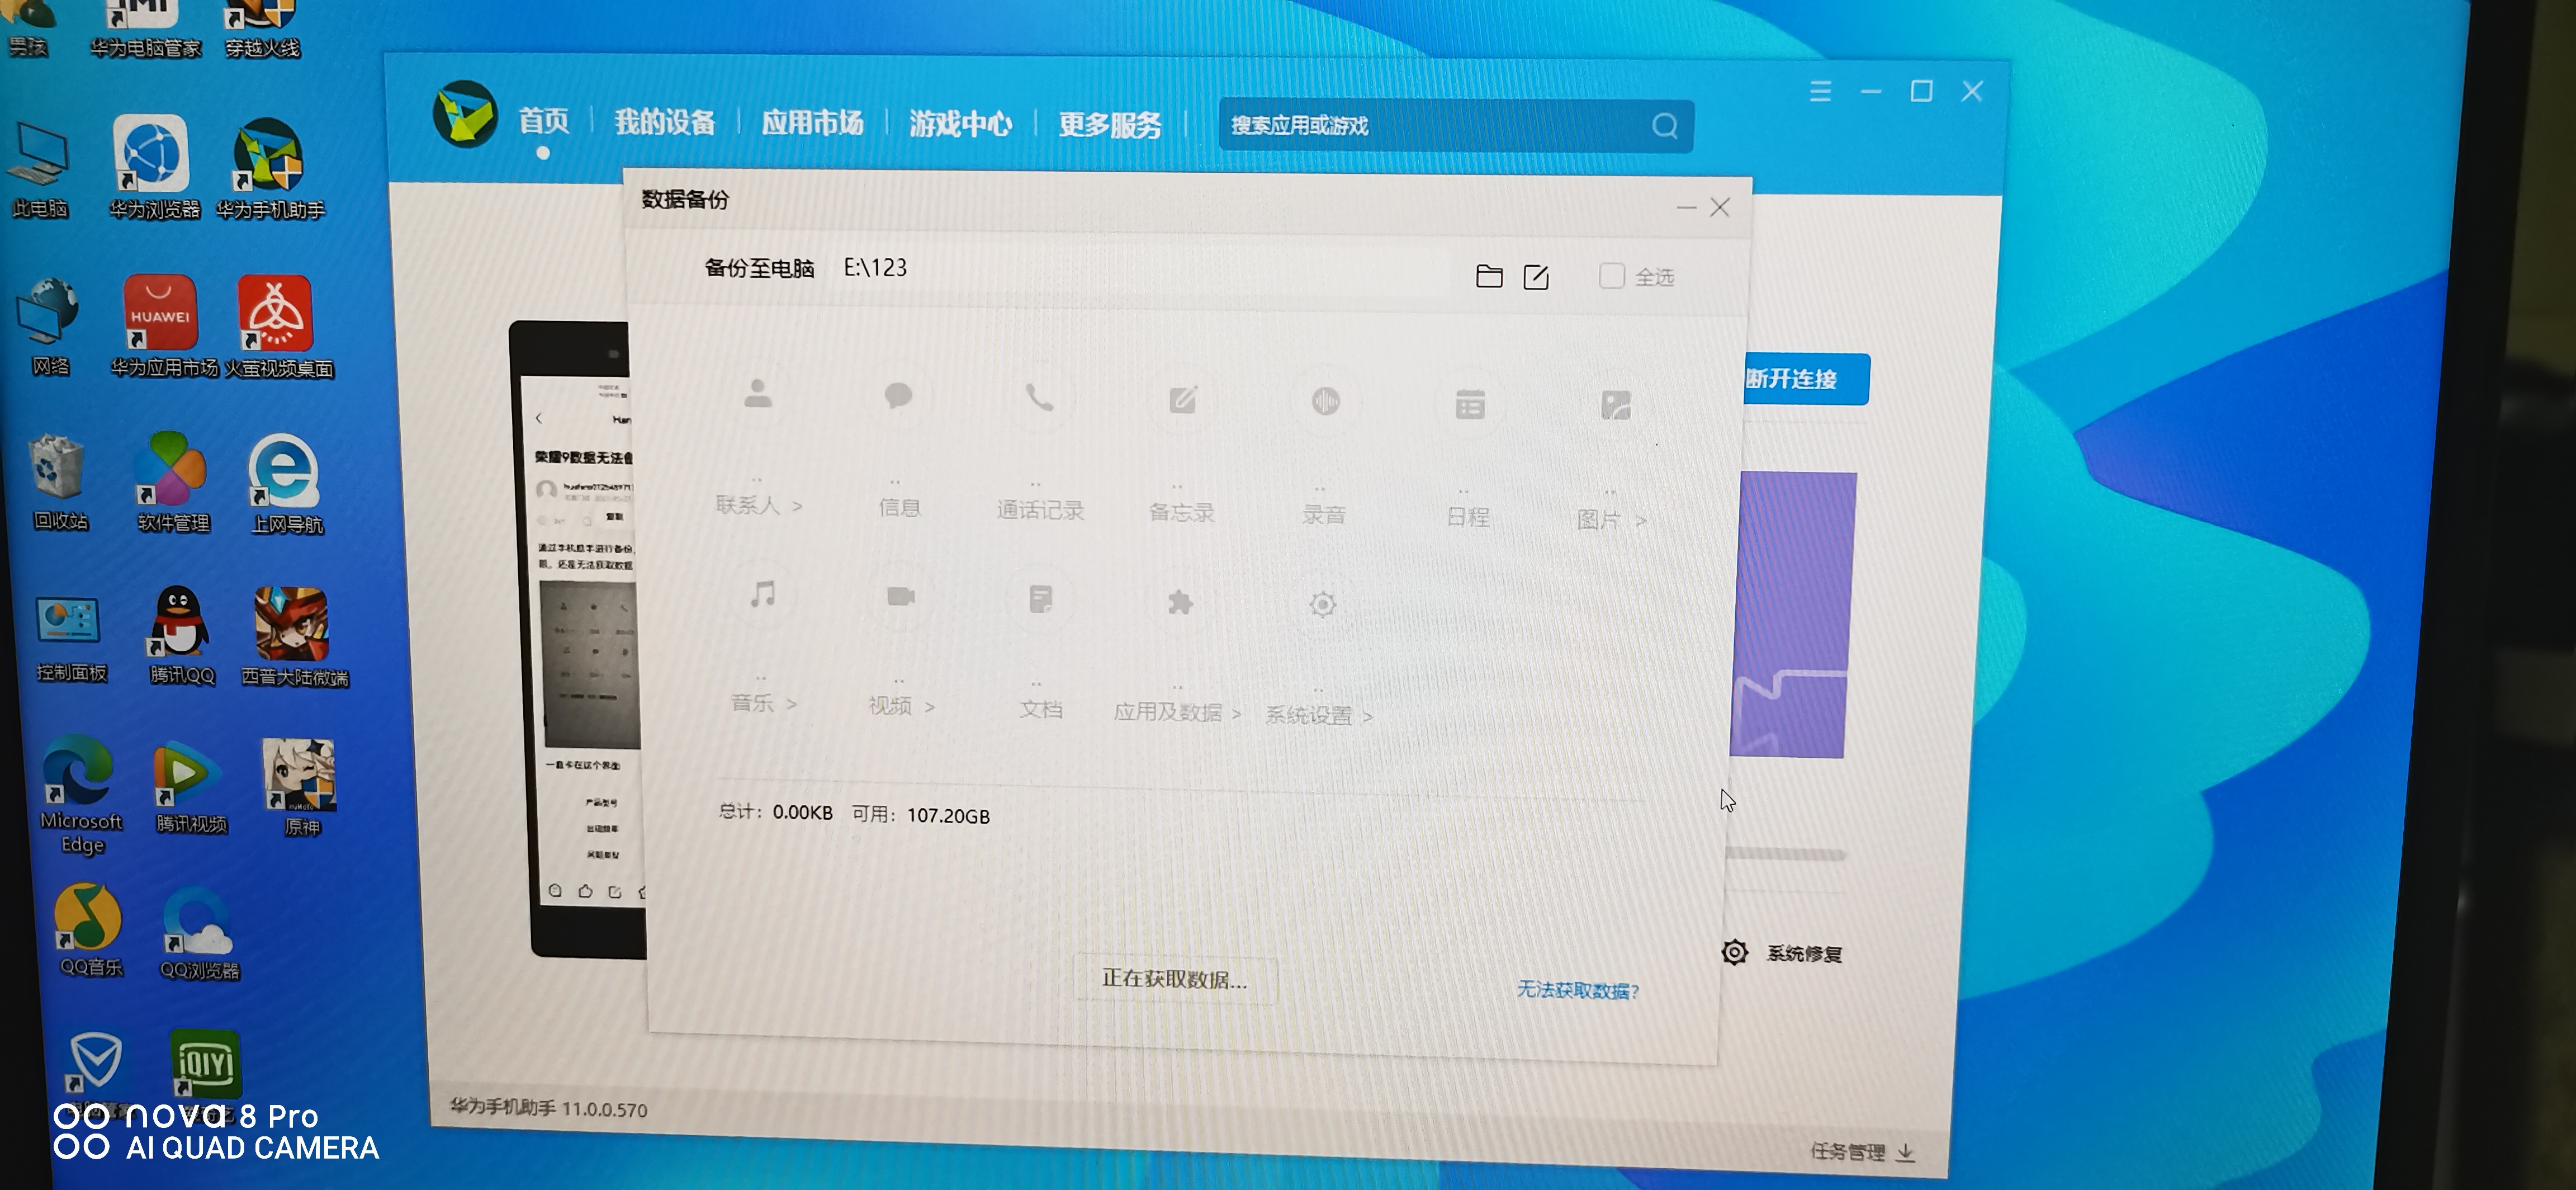The width and height of the screenshot is (2576, 1190).
Task: Open 回收站 recycle bin icon
Action: click(x=59, y=482)
